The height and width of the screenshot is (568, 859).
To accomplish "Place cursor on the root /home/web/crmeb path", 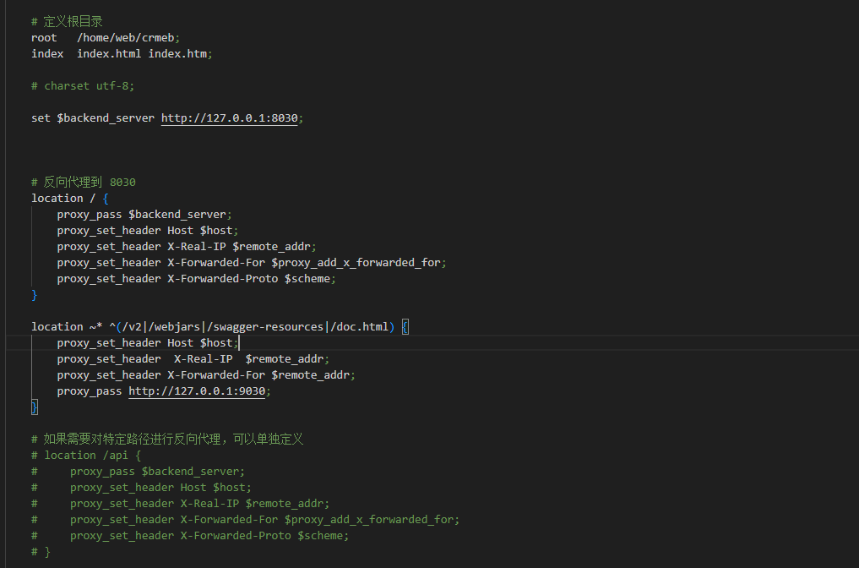I will [126, 38].
